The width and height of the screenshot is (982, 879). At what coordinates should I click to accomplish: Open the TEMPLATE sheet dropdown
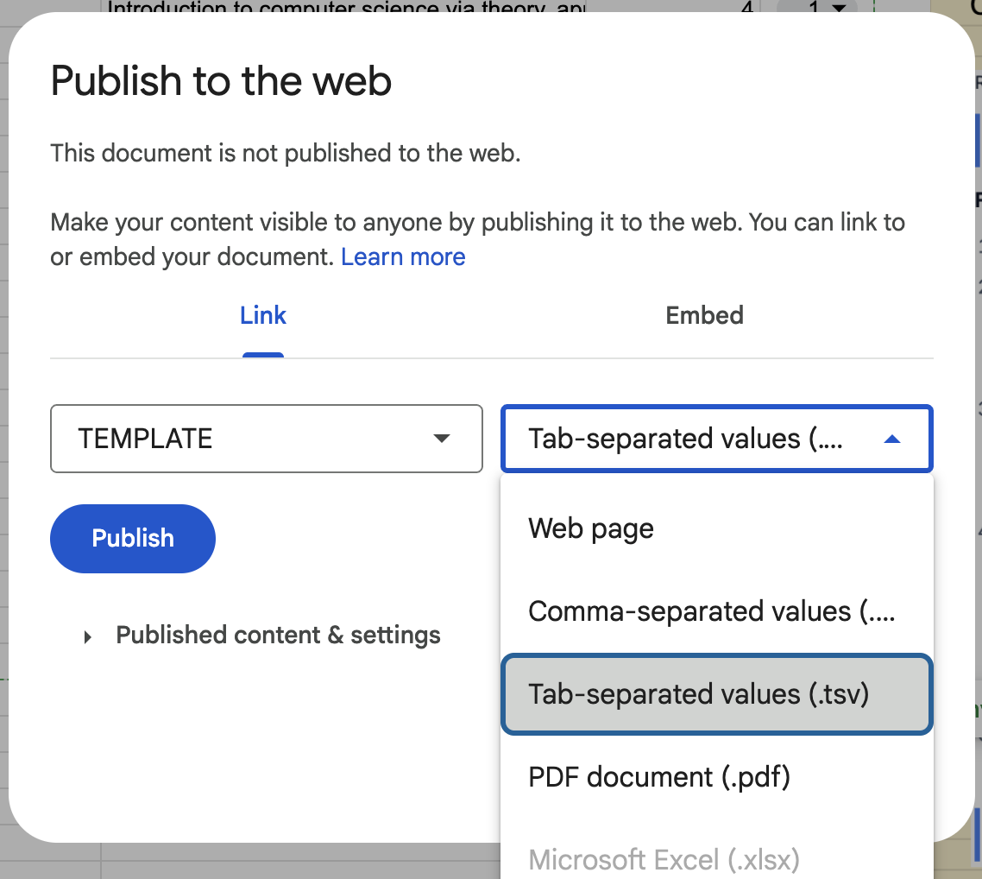(x=266, y=439)
